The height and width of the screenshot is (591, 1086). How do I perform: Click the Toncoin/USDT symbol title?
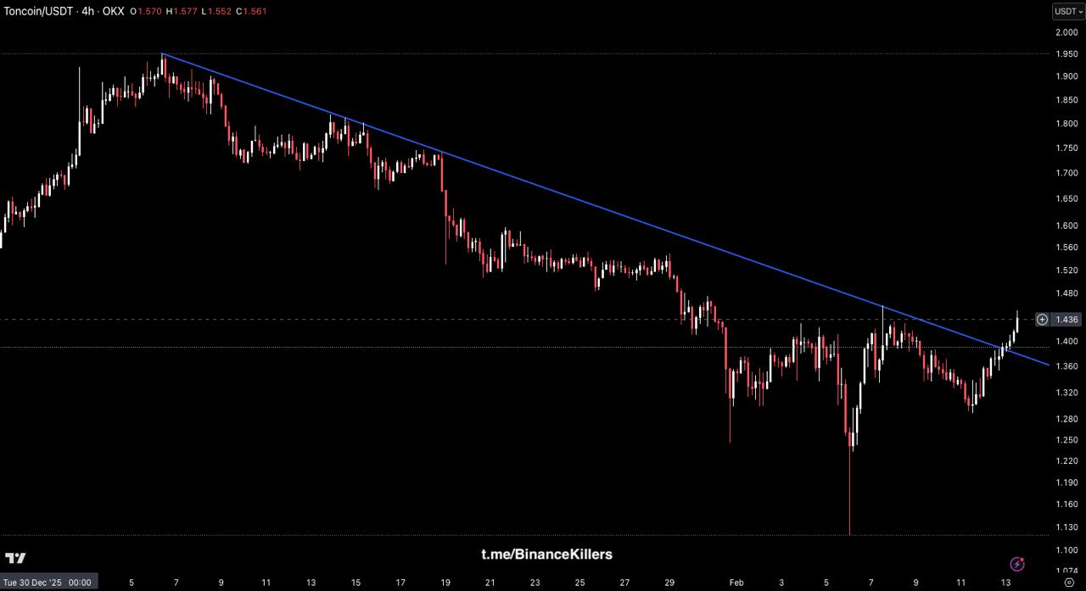coord(39,13)
